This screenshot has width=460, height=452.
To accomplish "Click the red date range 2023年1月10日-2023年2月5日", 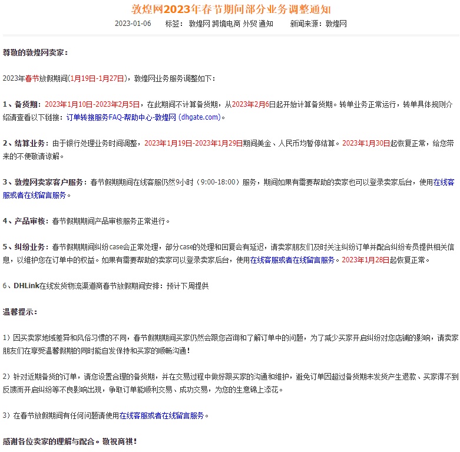I will 92,104.
